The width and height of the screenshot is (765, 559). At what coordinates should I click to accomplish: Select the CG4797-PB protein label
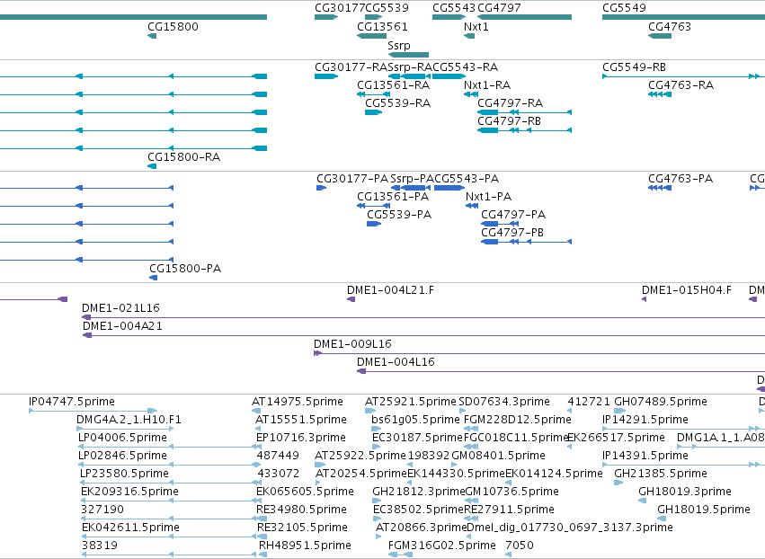click(512, 233)
